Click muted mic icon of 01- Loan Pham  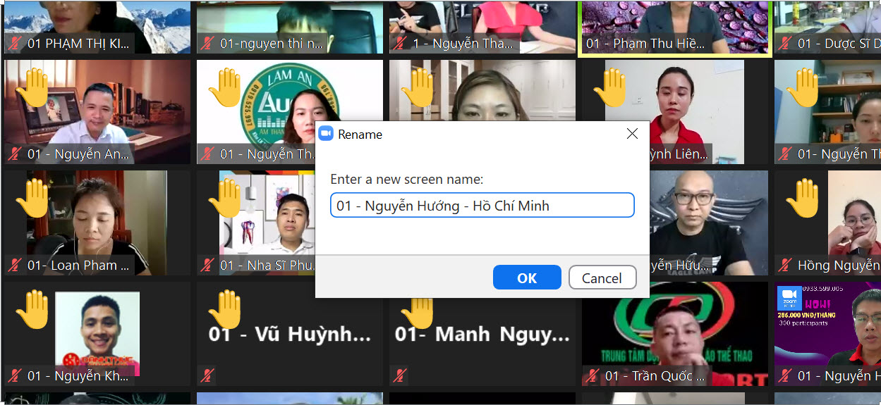coord(15,266)
